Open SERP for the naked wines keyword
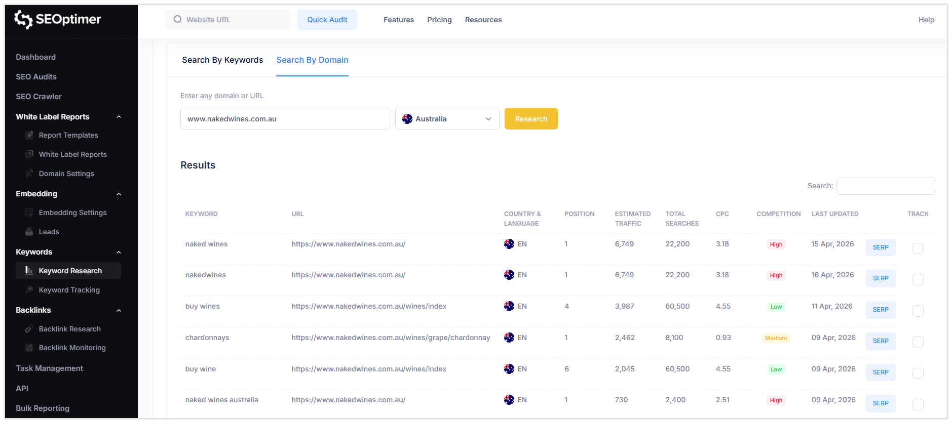952x423 pixels. 881,247
